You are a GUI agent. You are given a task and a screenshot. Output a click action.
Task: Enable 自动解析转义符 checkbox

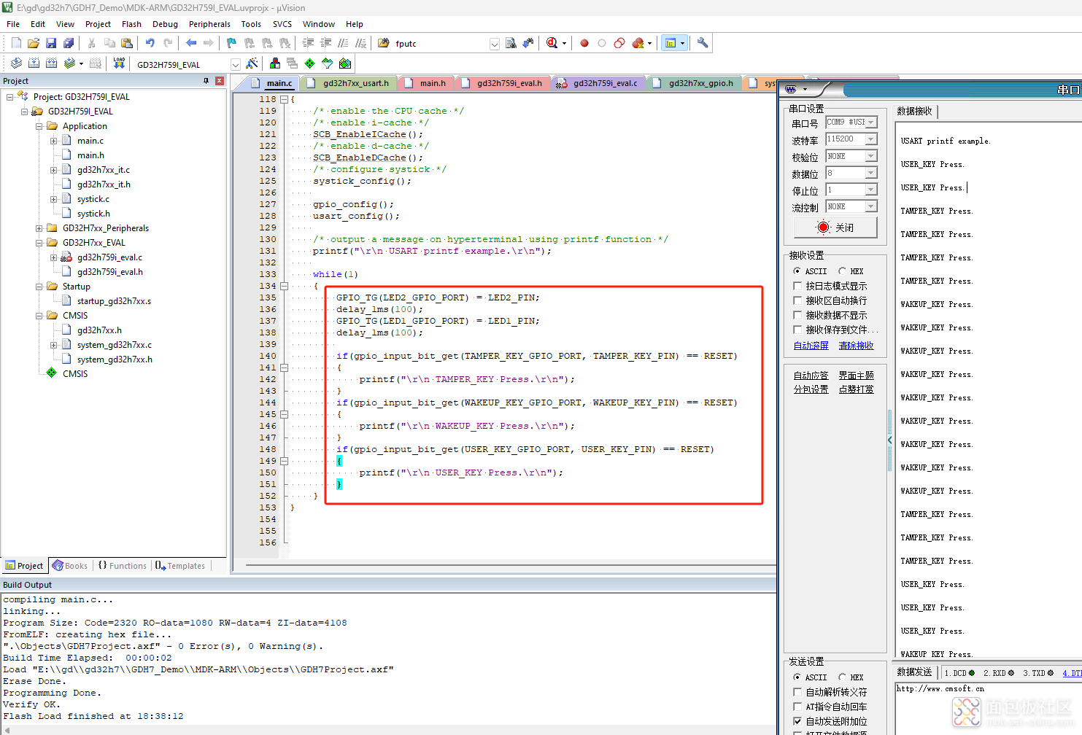click(797, 692)
